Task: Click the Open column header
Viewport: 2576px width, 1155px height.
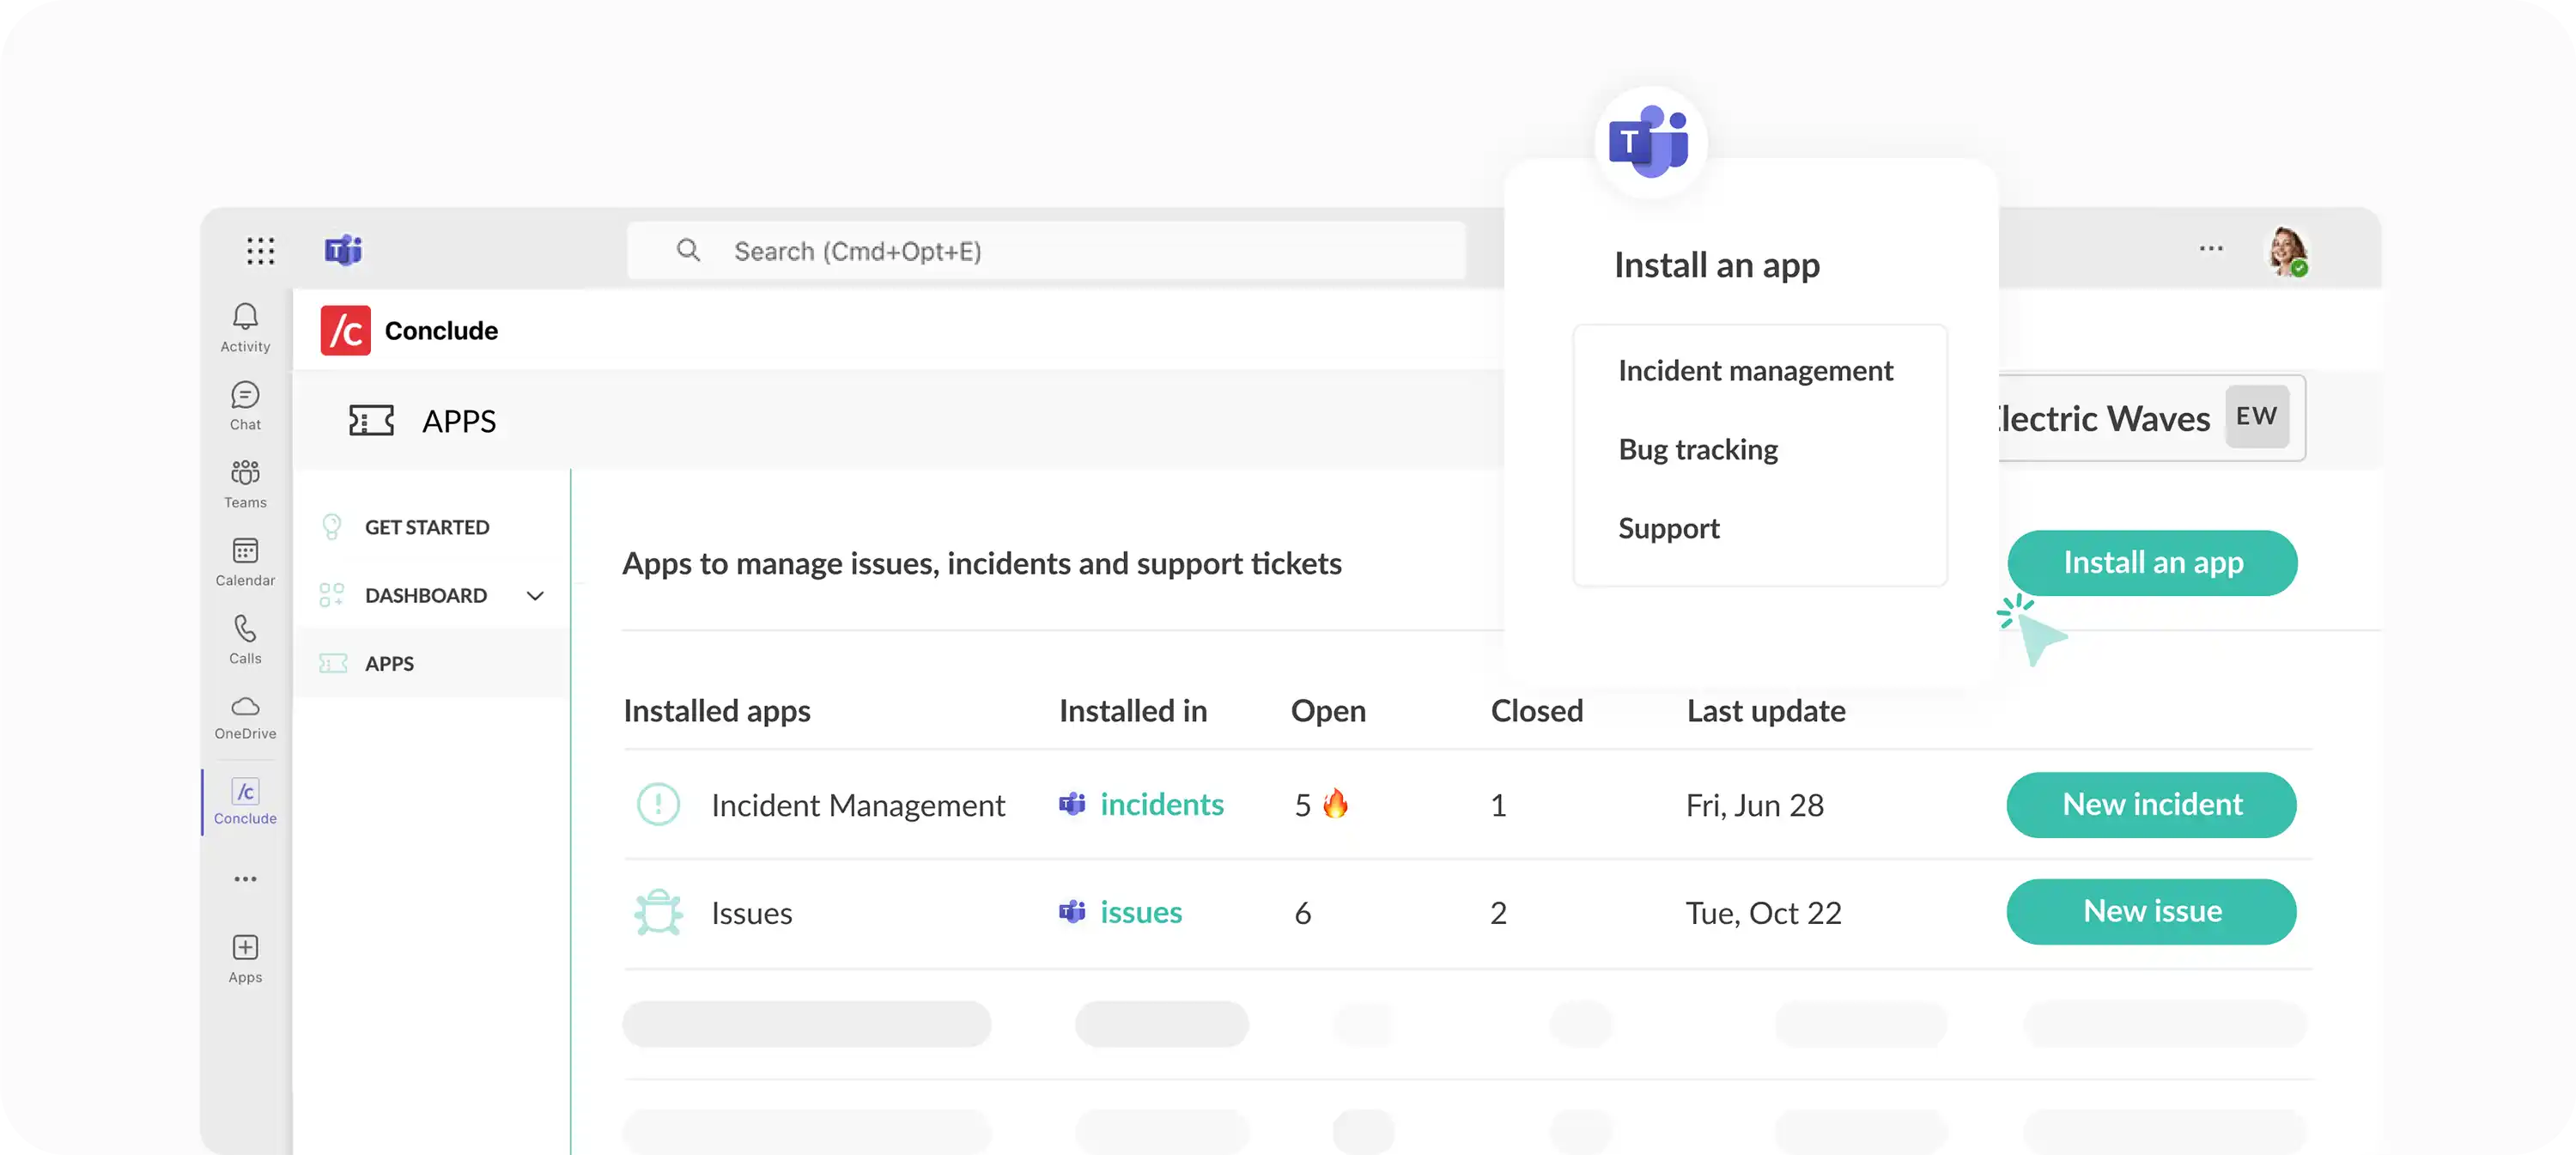Action: coord(1328,711)
